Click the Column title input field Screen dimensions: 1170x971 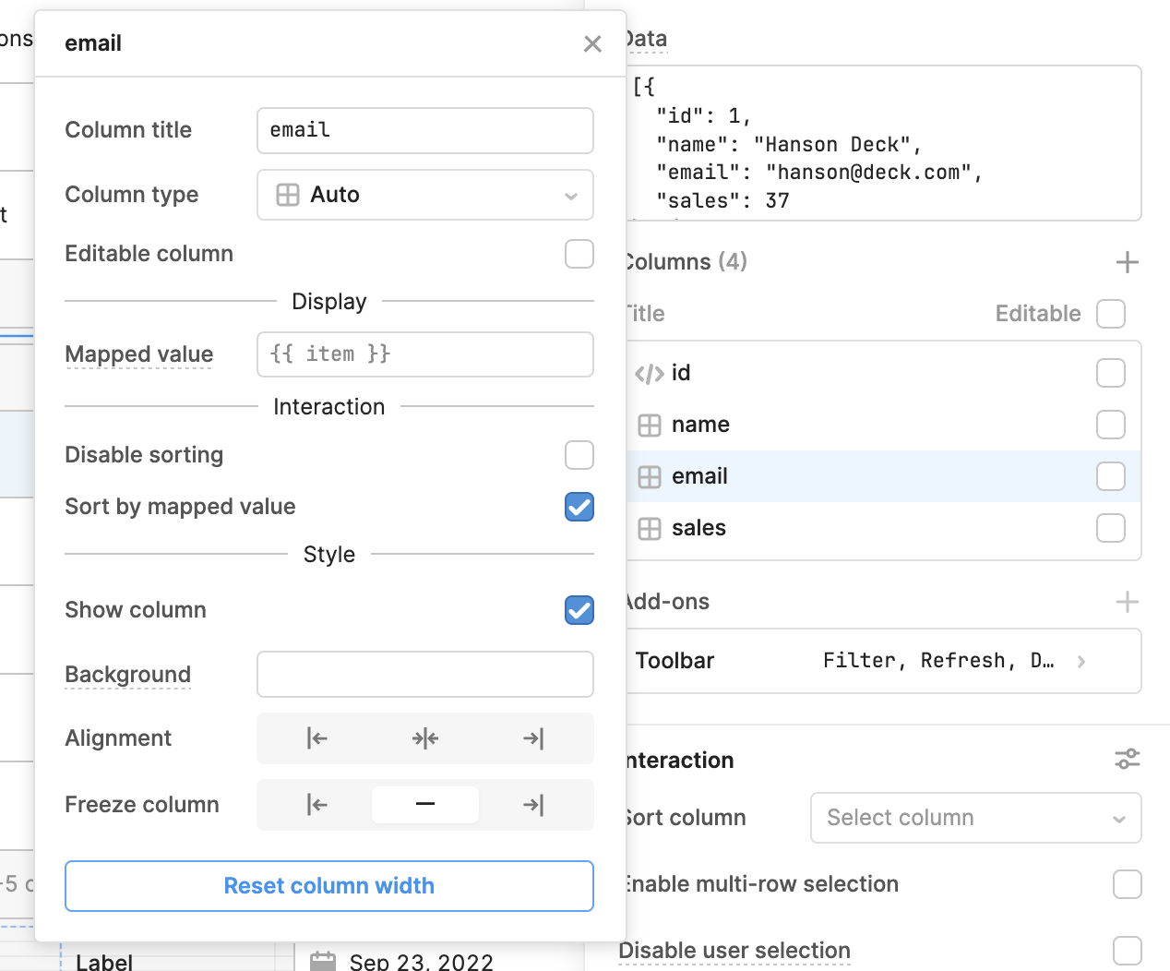(x=425, y=130)
